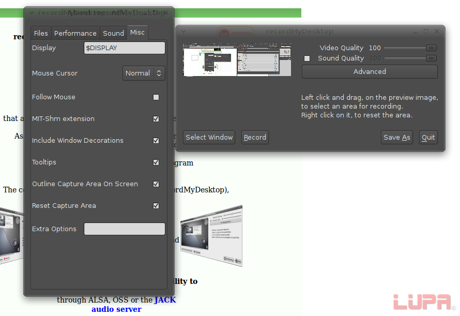Click the Sound Quality slider handle
Viewport: 460px width, 316px height.
[431, 58]
